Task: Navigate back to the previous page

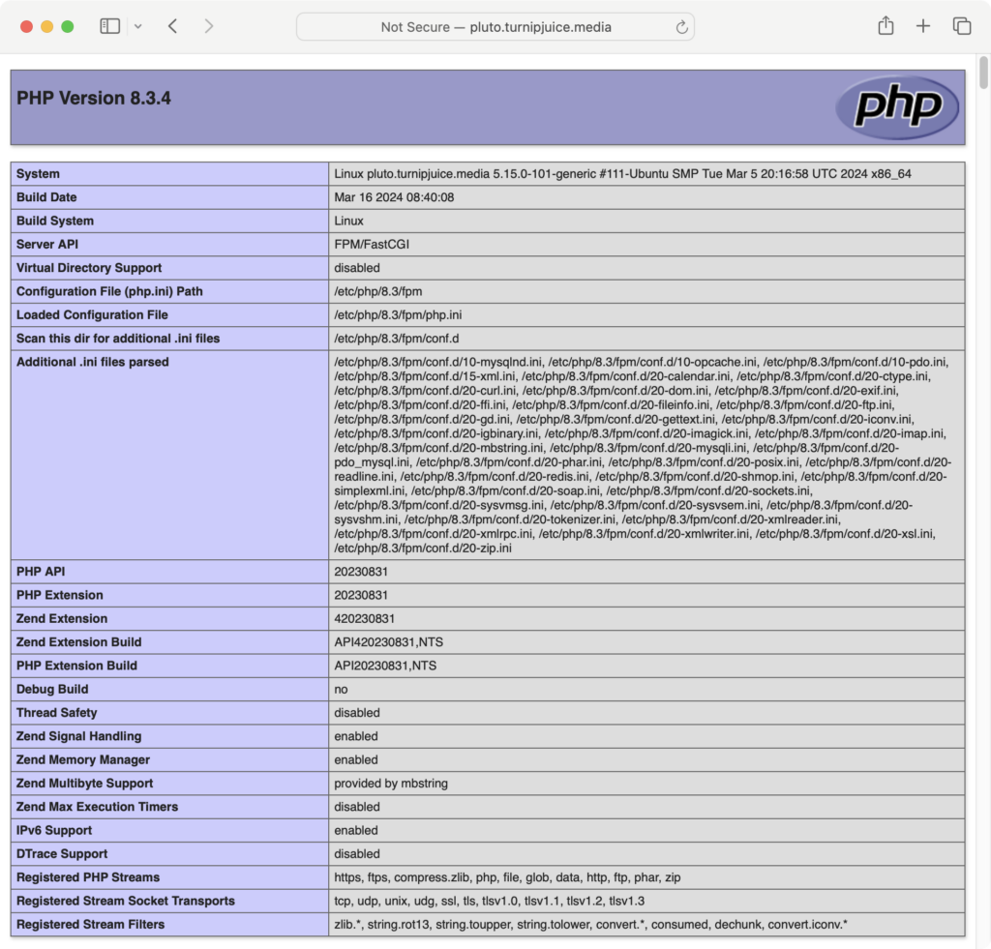Action: click(x=172, y=26)
